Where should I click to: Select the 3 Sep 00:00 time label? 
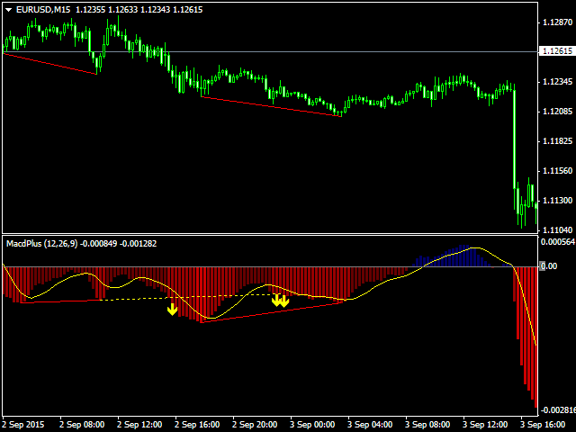(312, 425)
